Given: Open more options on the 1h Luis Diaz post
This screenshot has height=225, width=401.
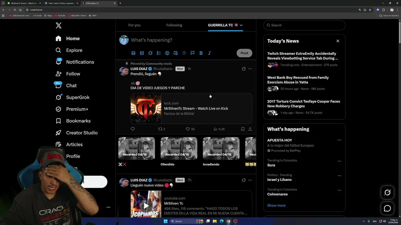Looking at the screenshot, I should 250,69.
